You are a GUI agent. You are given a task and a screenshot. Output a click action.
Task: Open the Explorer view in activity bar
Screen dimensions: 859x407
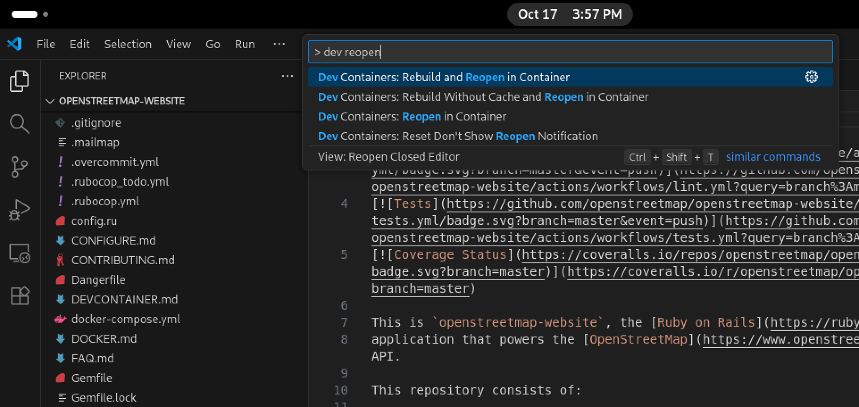19,81
